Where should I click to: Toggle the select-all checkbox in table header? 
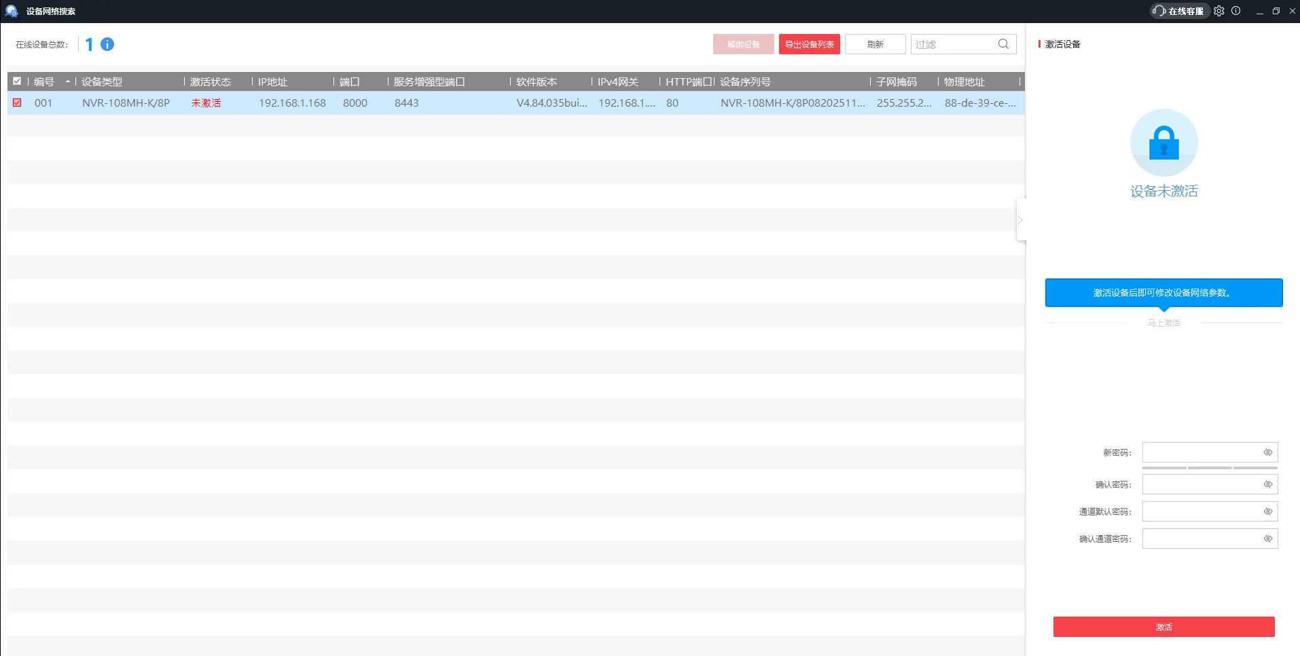(x=17, y=81)
